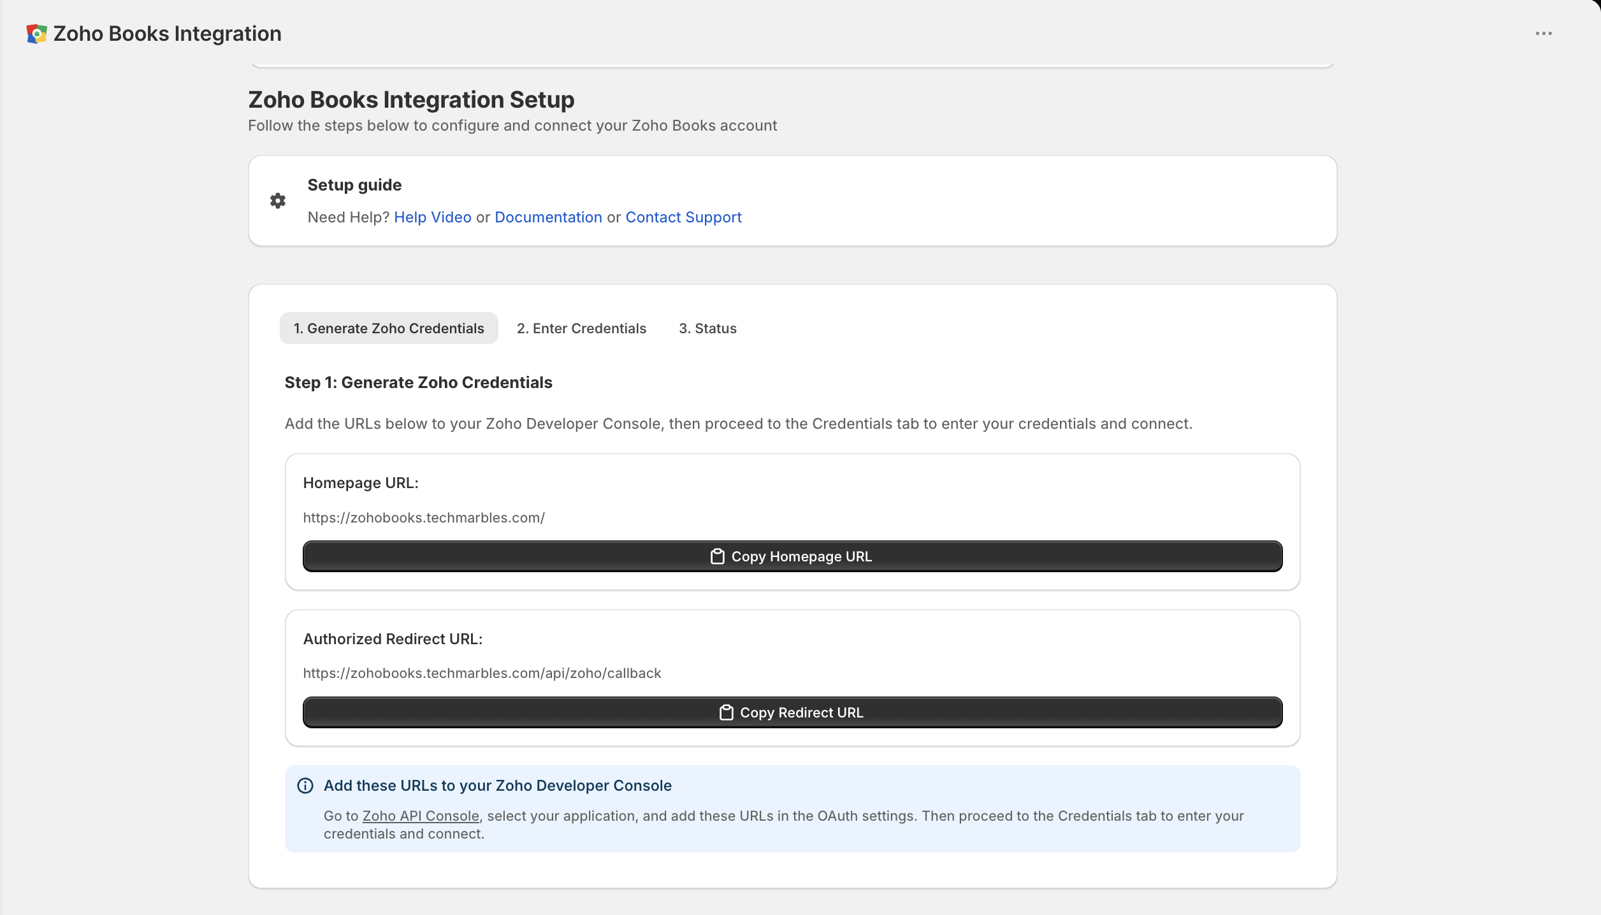Click the Copy Homepage URL button
The width and height of the screenshot is (1601, 915).
pyautogui.click(x=792, y=556)
